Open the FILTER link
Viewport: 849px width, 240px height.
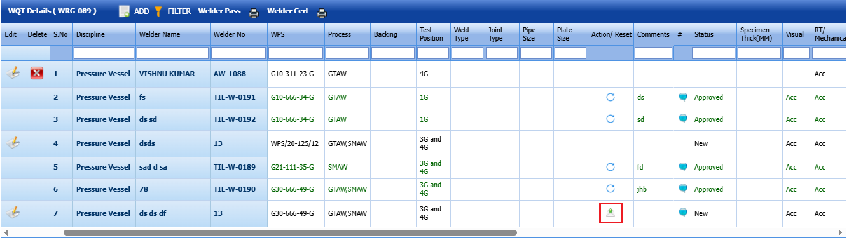click(x=179, y=11)
